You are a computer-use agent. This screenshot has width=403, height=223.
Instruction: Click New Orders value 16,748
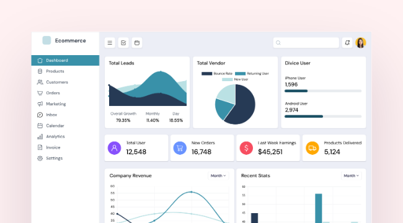201,152
